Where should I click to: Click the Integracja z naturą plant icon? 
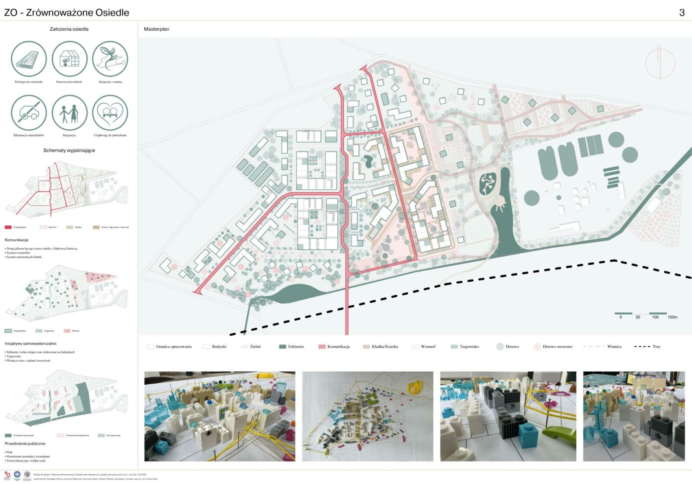pos(110,59)
